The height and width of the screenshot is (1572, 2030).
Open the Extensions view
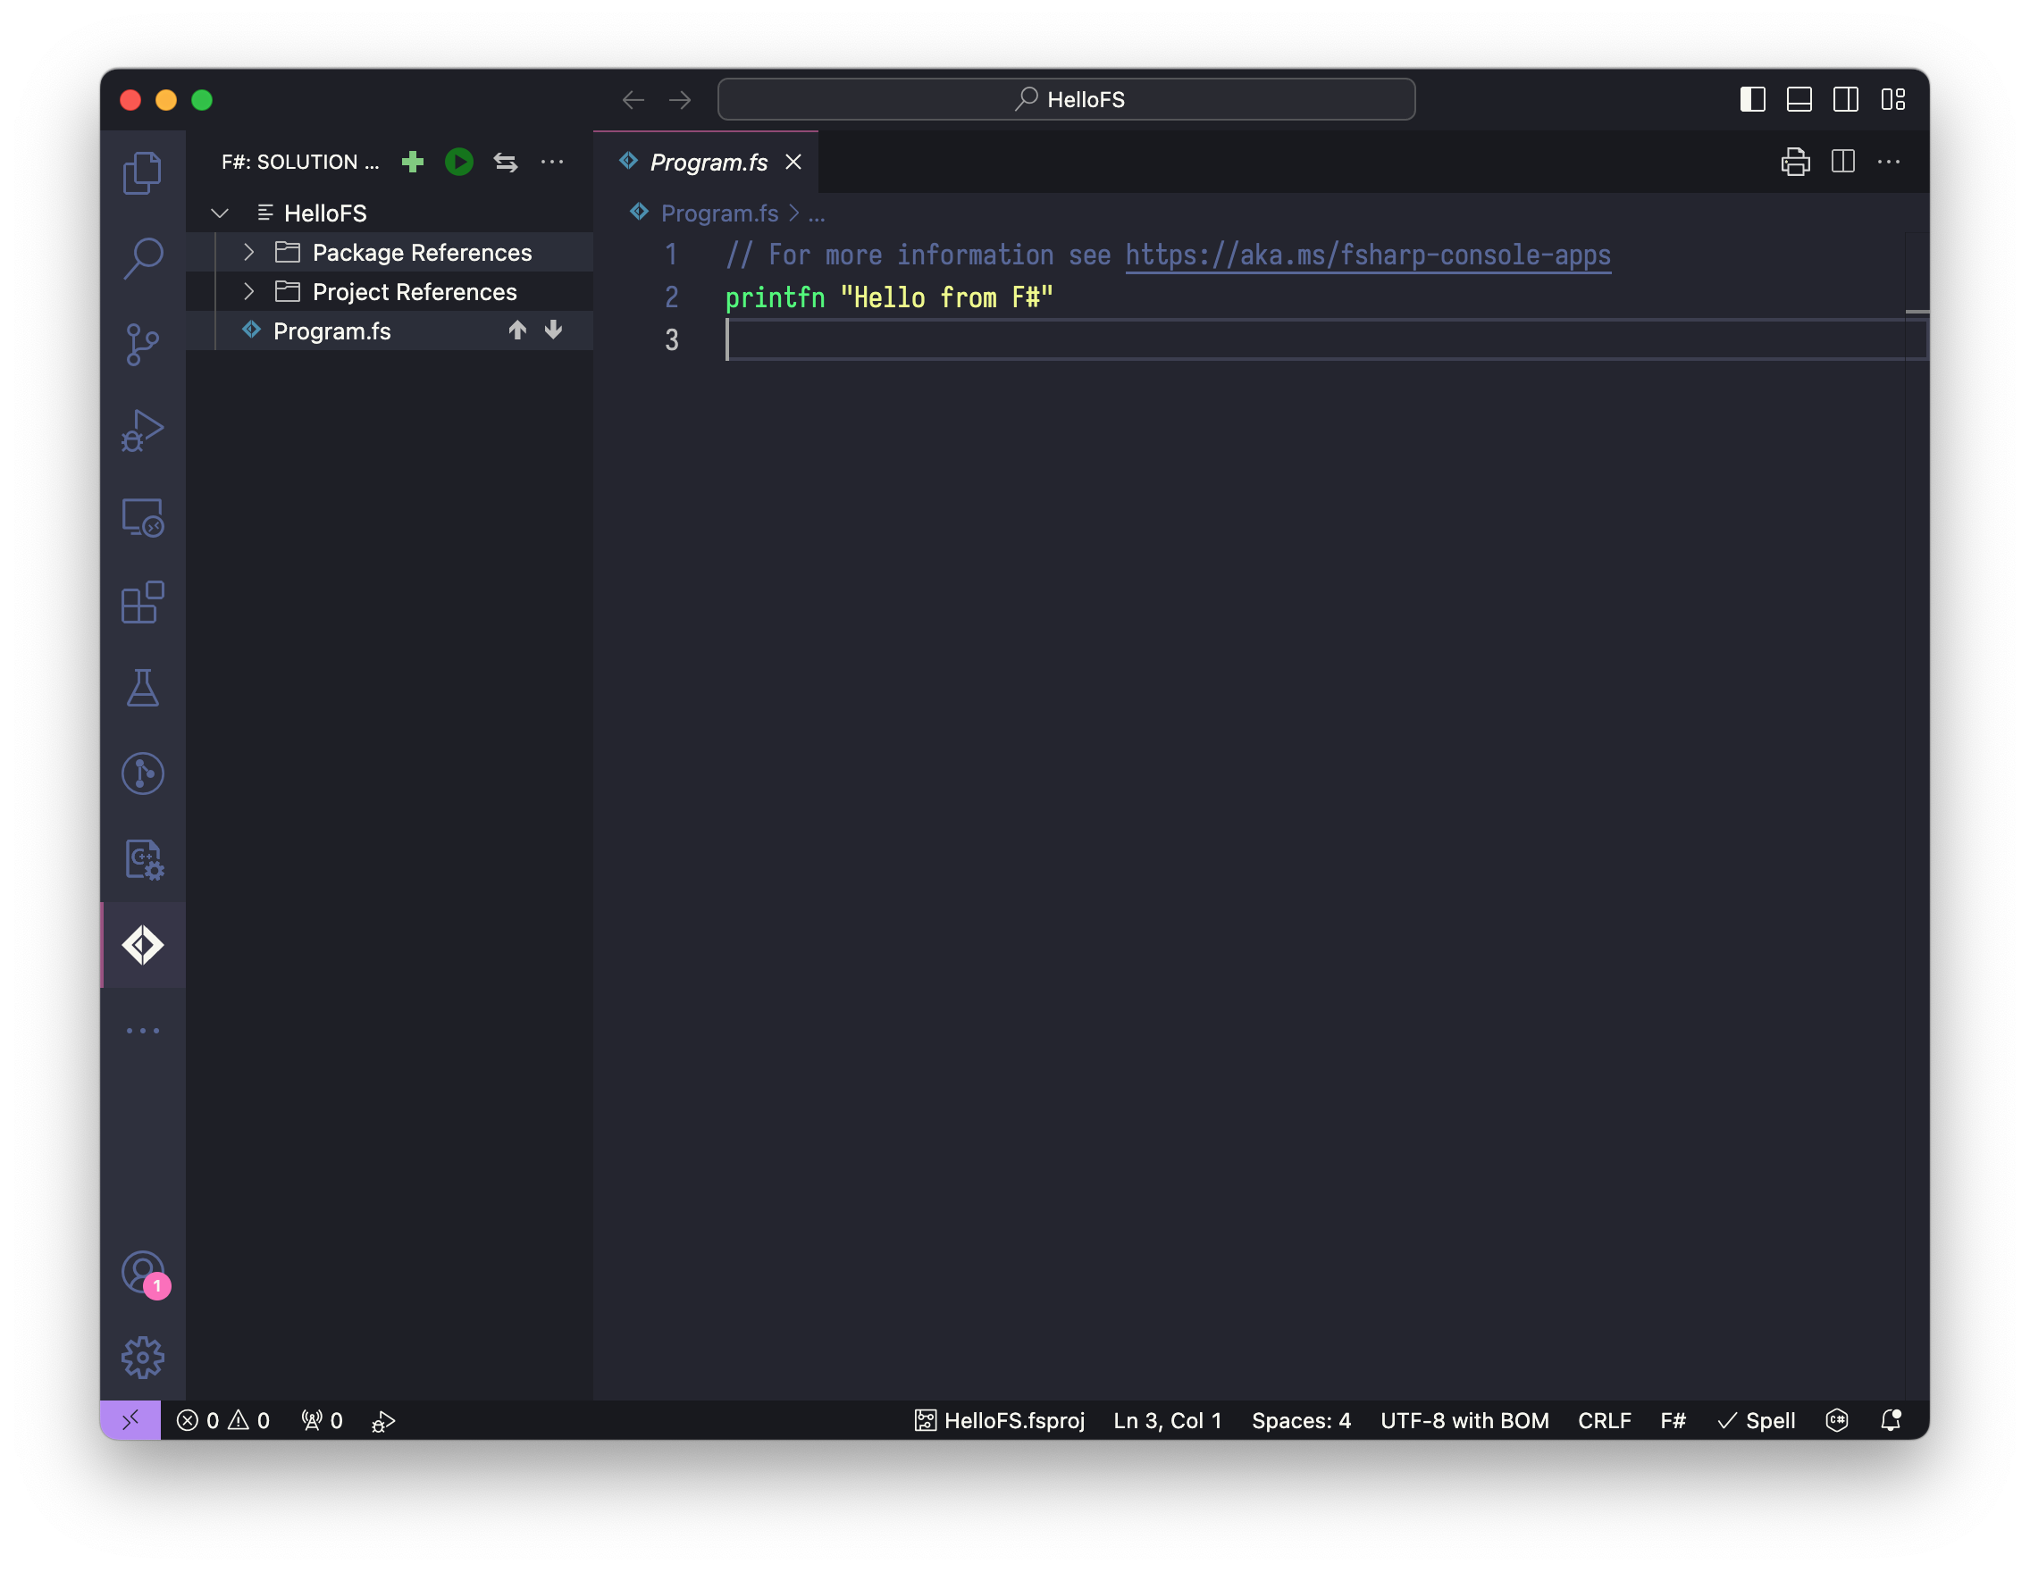(142, 602)
